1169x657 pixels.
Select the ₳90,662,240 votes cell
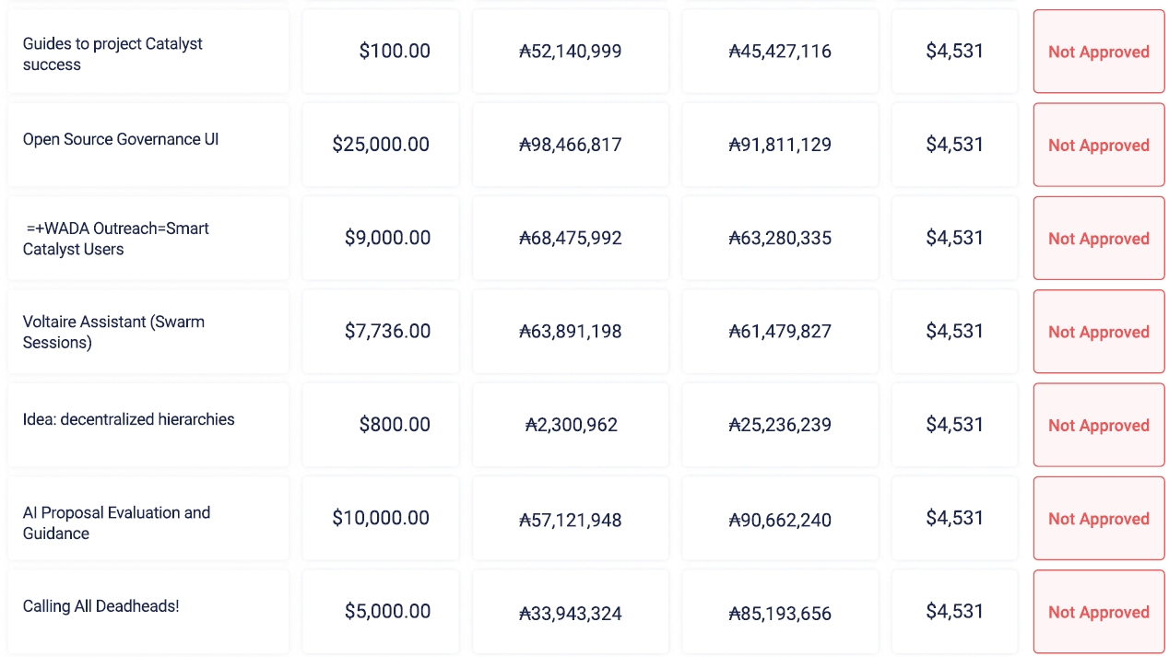click(x=780, y=520)
